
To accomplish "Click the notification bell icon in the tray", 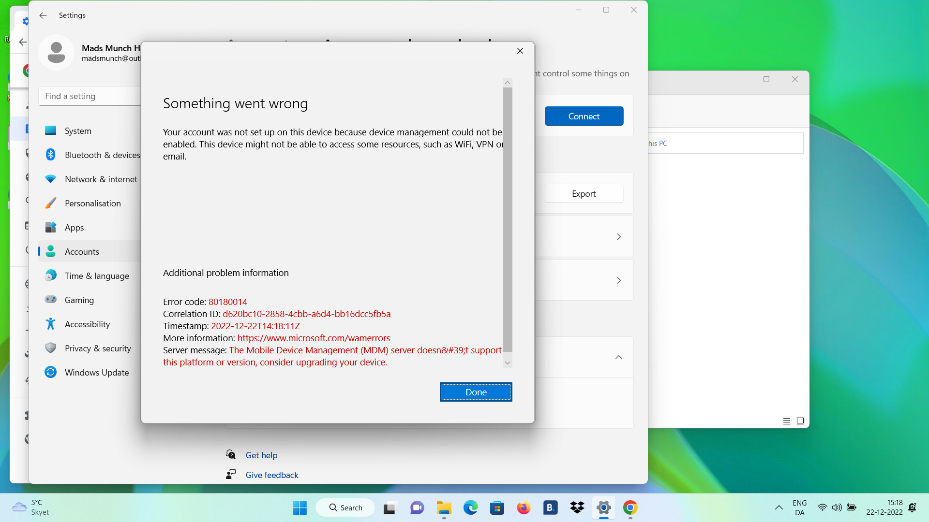I will (913, 507).
